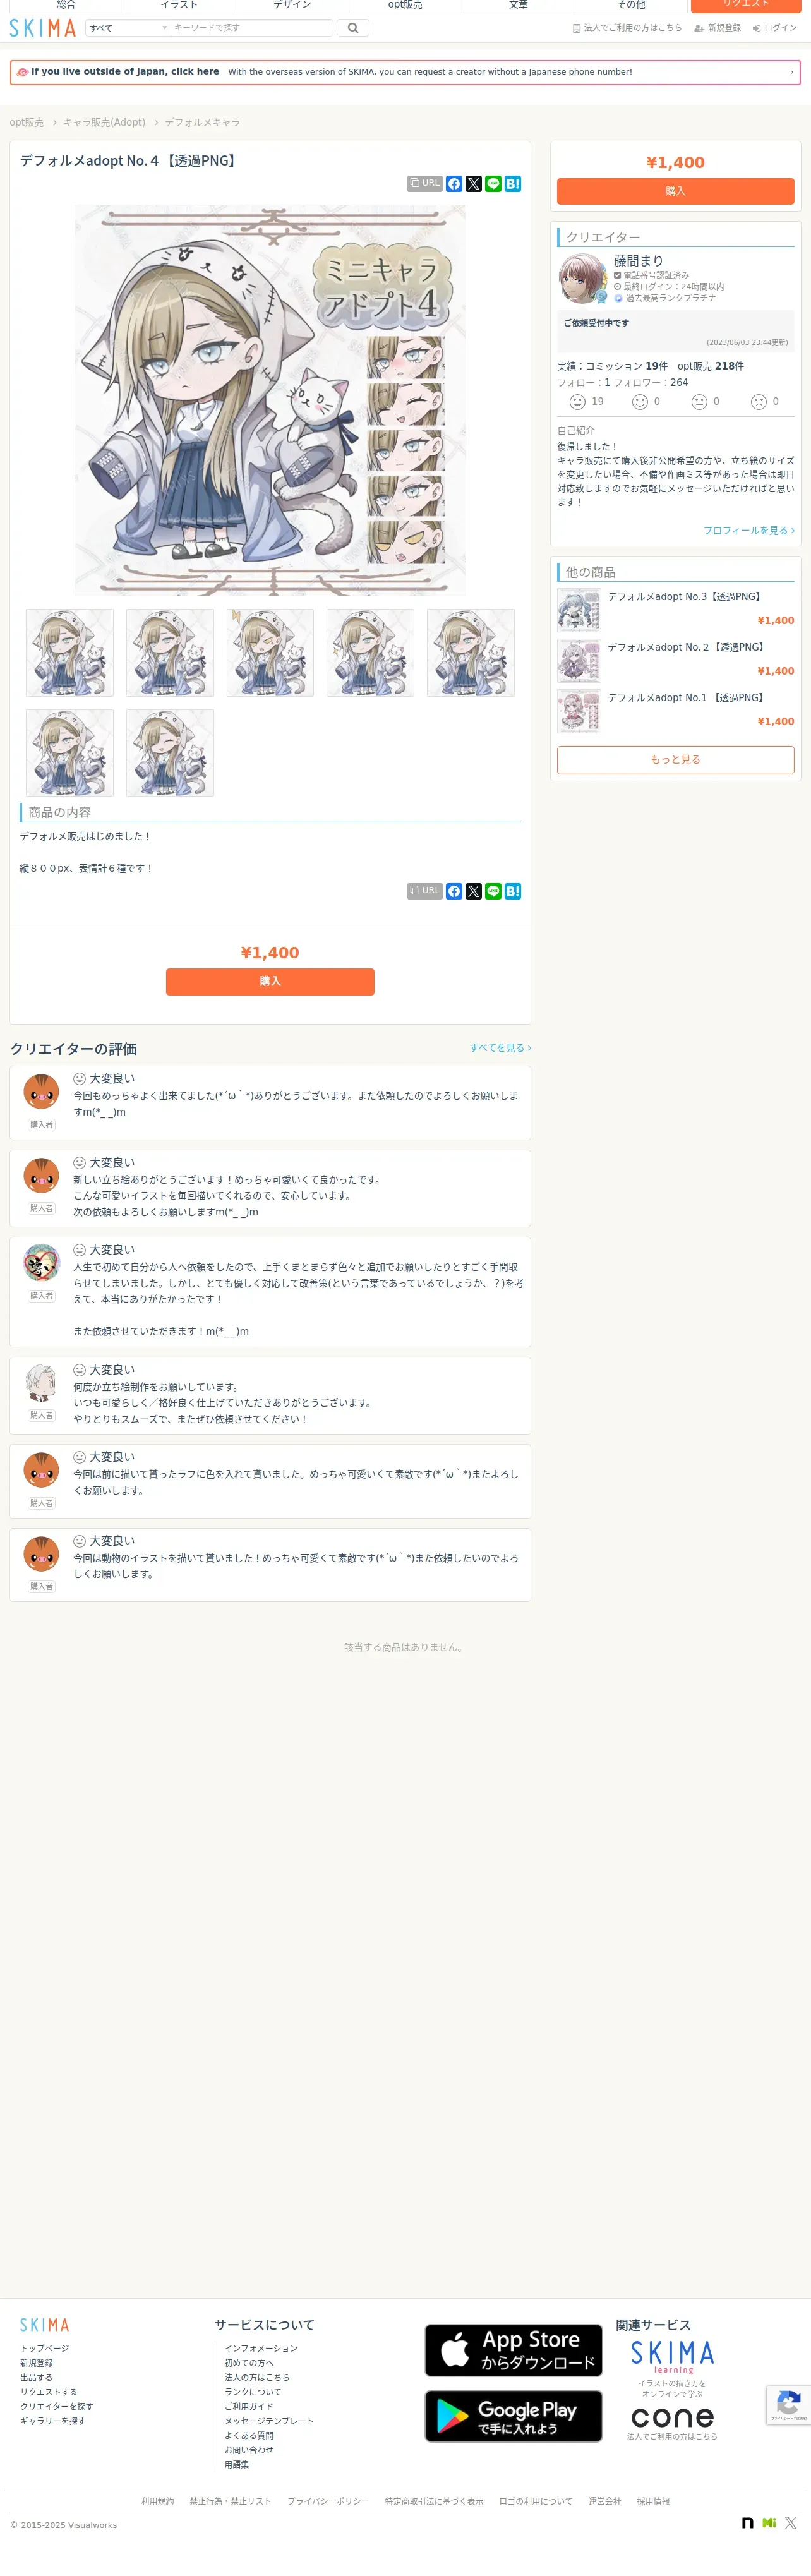811x2576 pixels.
Task: Click the neutral rating face icon
Action: 699,402
